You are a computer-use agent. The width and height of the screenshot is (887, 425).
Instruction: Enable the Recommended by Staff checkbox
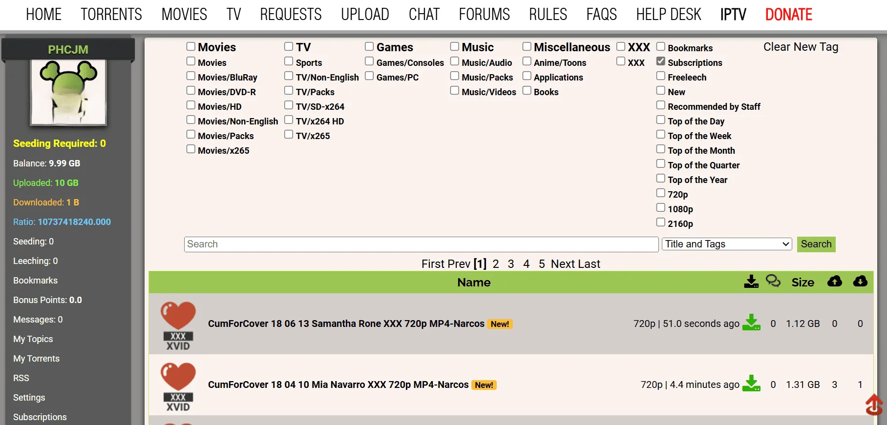661,105
